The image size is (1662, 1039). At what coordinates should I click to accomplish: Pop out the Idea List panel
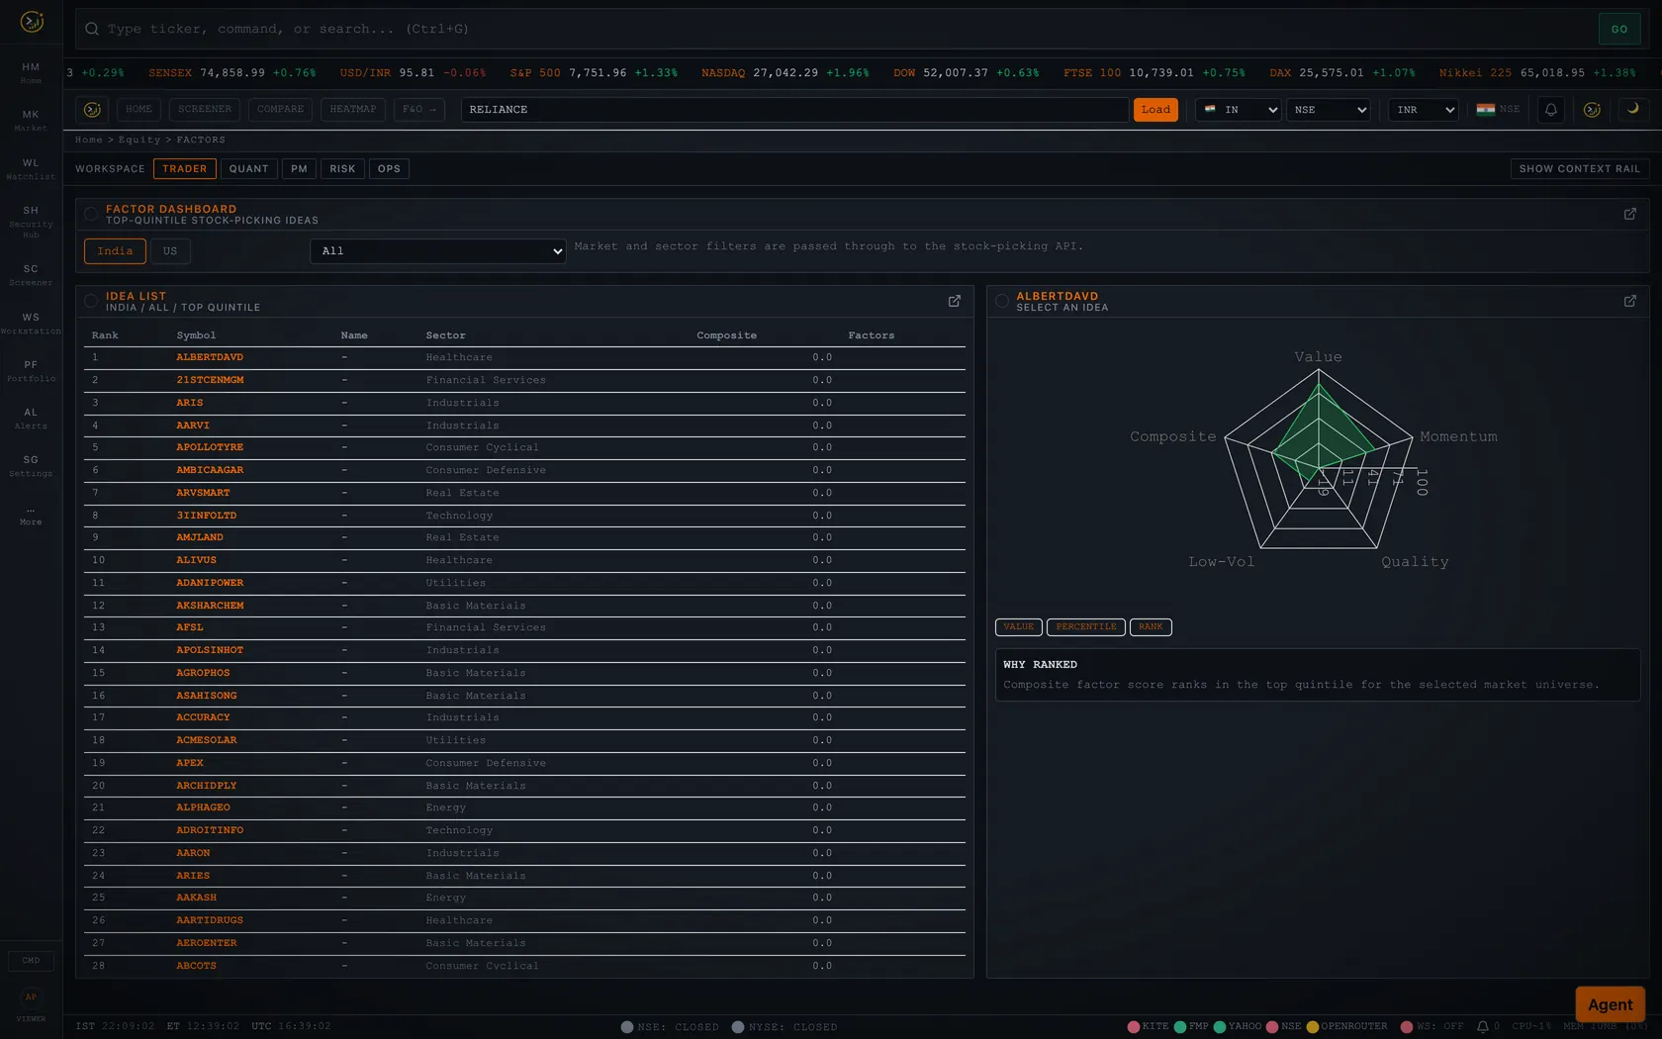tap(954, 301)
